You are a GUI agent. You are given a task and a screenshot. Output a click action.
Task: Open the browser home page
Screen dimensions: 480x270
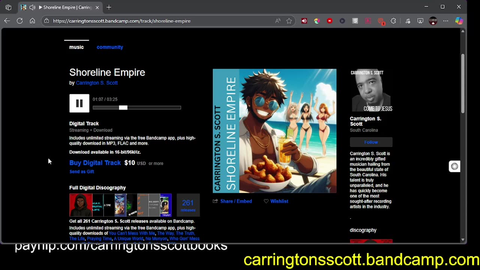pos(33,21)
